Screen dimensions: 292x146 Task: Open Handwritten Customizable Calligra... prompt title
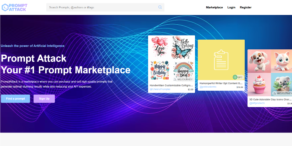[x=171, y=86]
